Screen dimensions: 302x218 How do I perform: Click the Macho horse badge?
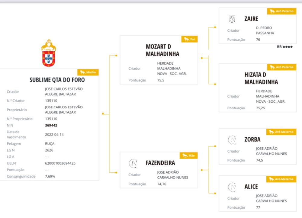tap(88, 72)
